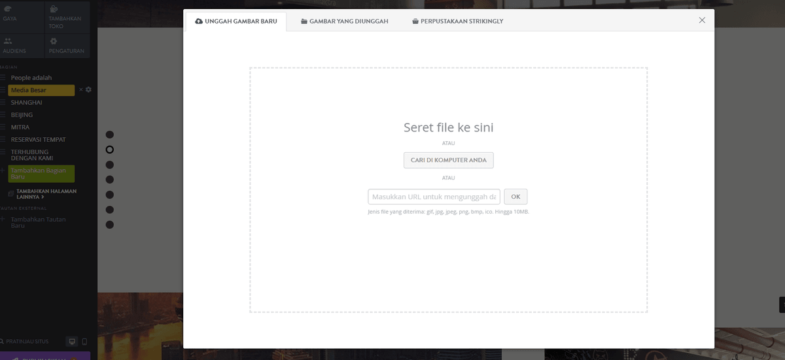Focus the Masukkan URL input field
Image resolution: width=785 pixels, height=360 pixels.
click(434, 197)
